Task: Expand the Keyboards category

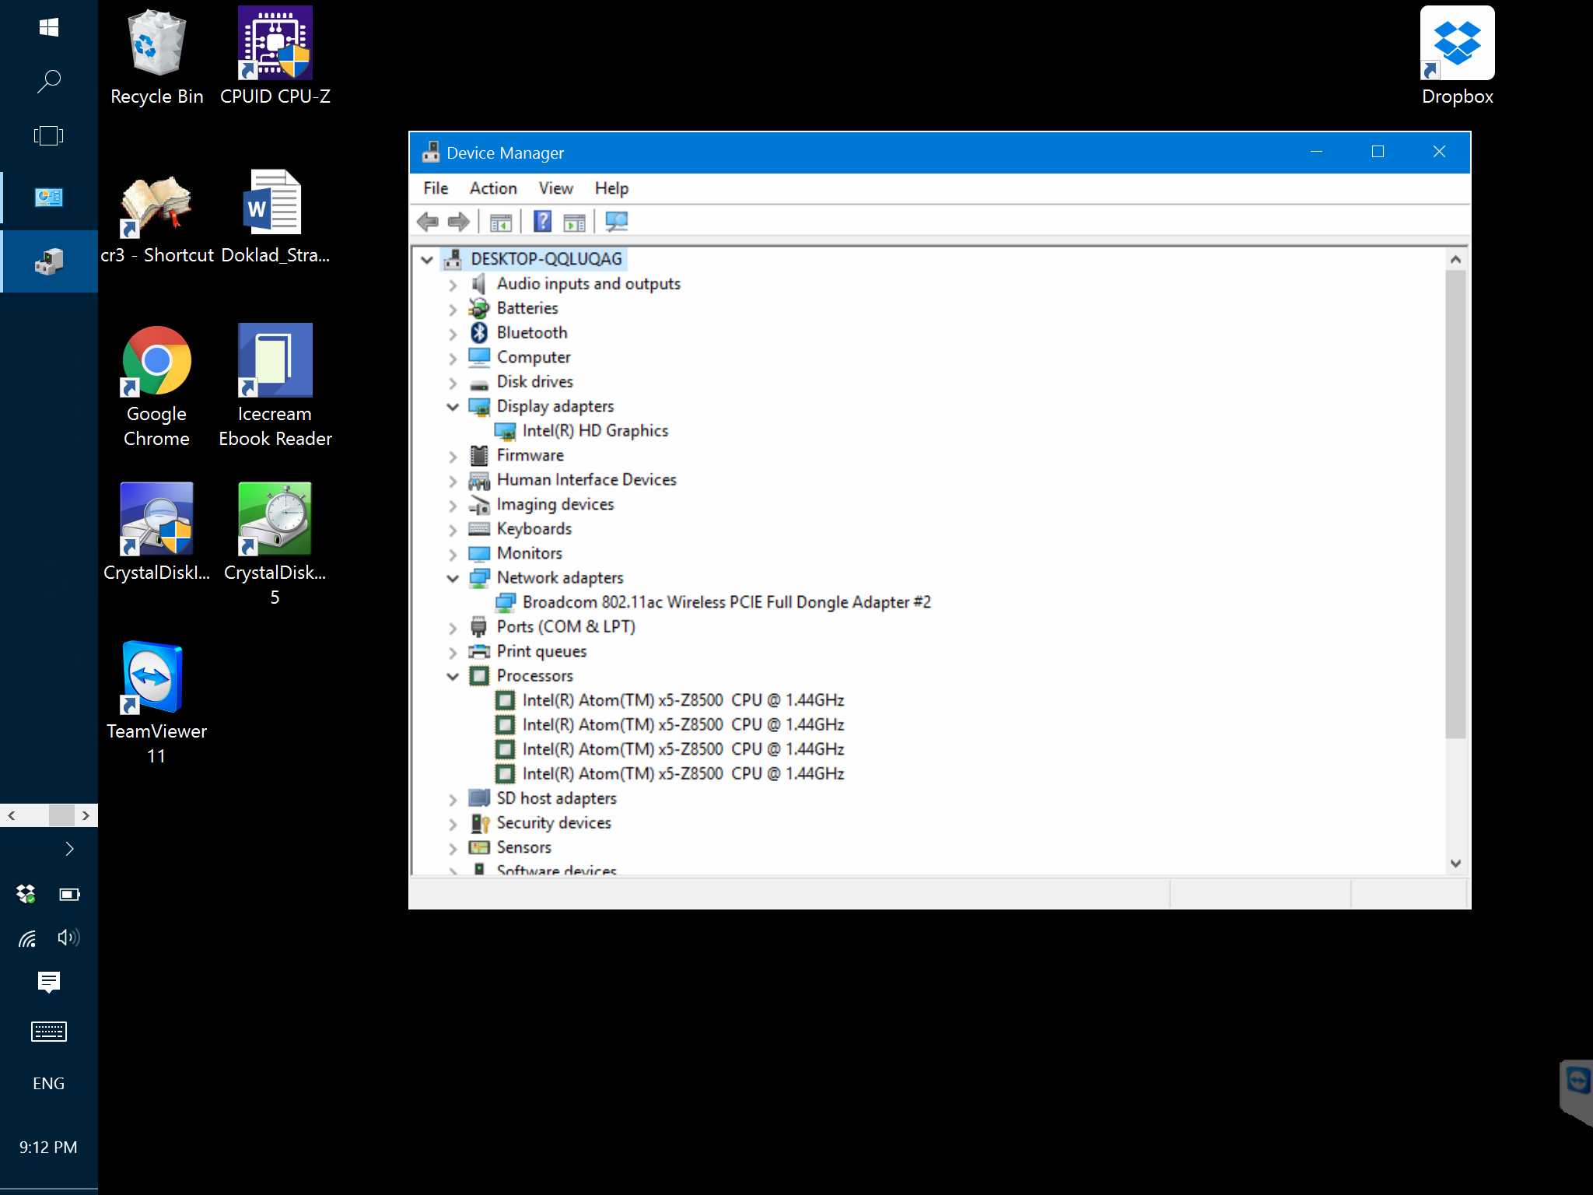Action: pos(453,531)
